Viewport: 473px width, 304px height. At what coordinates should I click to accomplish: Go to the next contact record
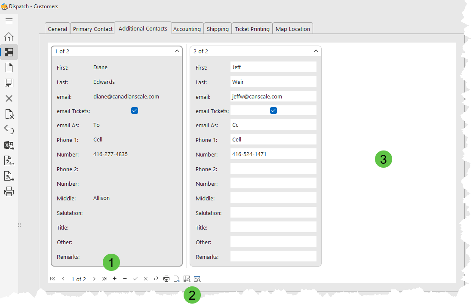(94, 279)
